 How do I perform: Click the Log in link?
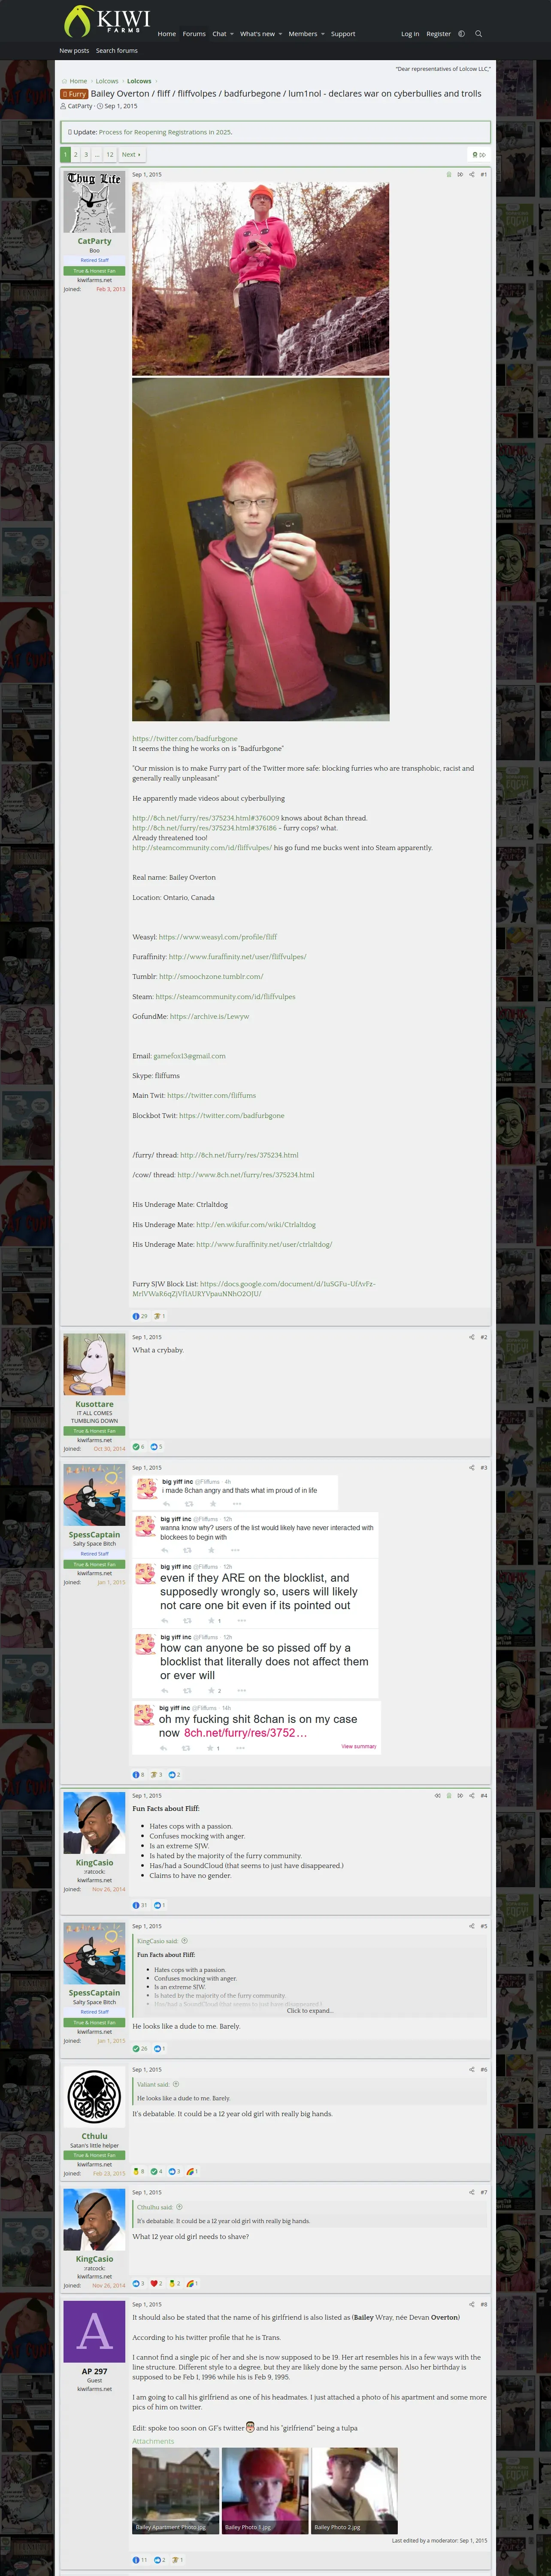pos(410,34)
